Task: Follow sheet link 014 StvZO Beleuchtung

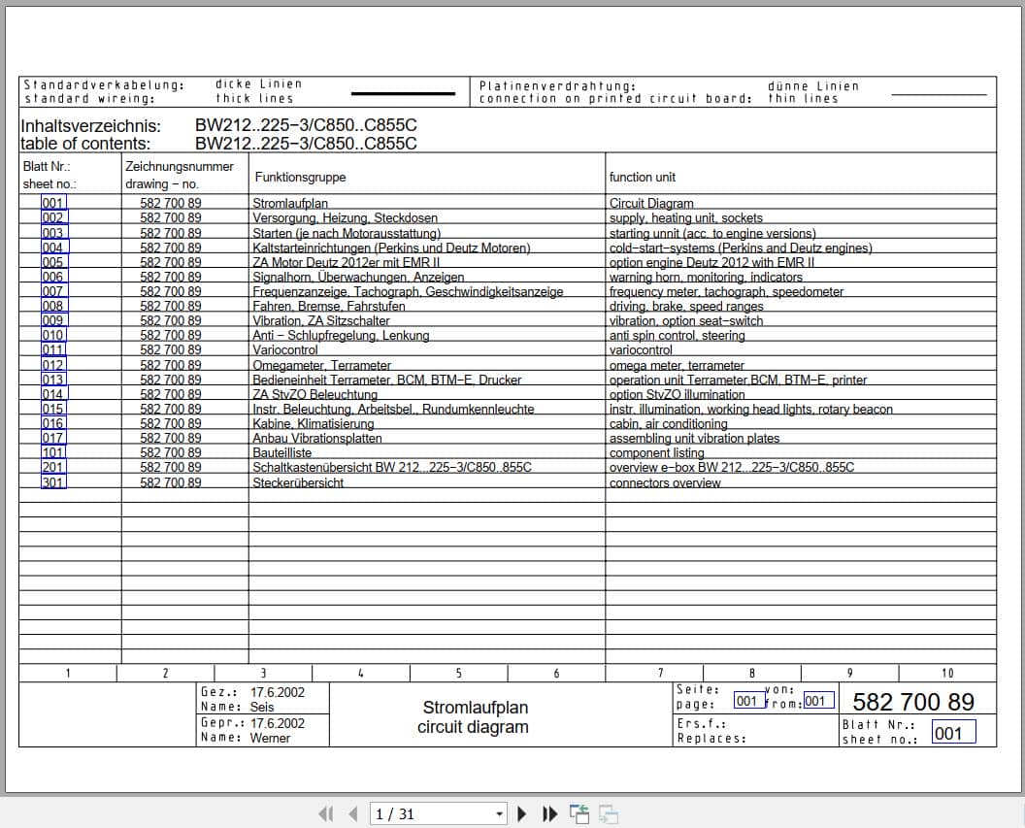Action: click(x=53, y=393)
